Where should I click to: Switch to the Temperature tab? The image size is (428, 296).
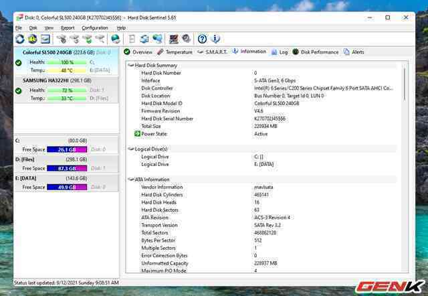[175, 52]
